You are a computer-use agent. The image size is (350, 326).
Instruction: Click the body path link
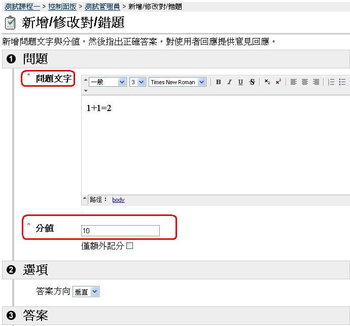pos(118,200)
